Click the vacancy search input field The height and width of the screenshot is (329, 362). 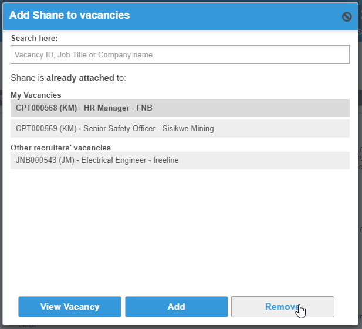[x=180, y=54]
